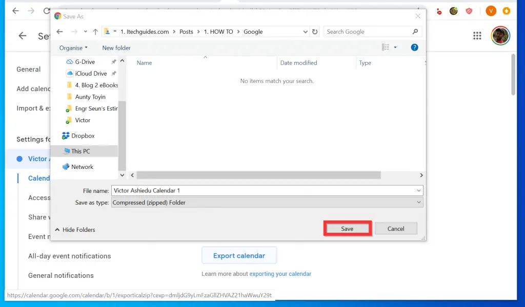This screenshot has height=307, width=525.
Task: Click into the Search Google field
Action: pos(367,32)
